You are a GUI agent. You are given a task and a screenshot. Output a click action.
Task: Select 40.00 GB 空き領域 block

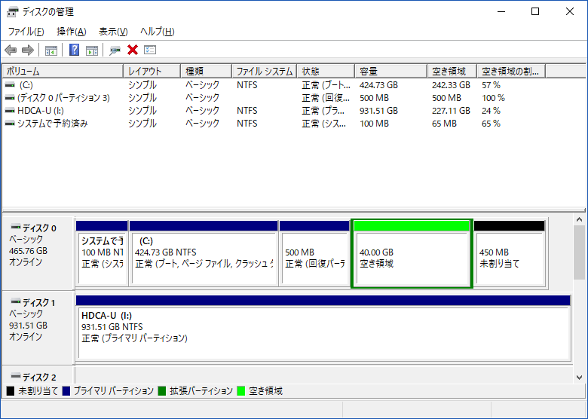(412, 253)
